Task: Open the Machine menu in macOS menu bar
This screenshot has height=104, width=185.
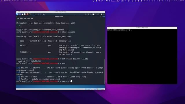Action: [14, 1]
